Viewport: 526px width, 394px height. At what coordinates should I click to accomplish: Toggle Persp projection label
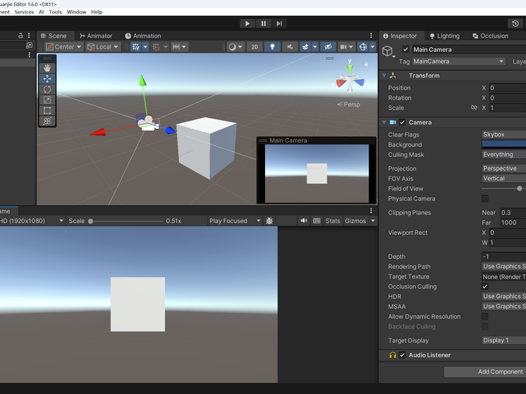click(348, 104)
